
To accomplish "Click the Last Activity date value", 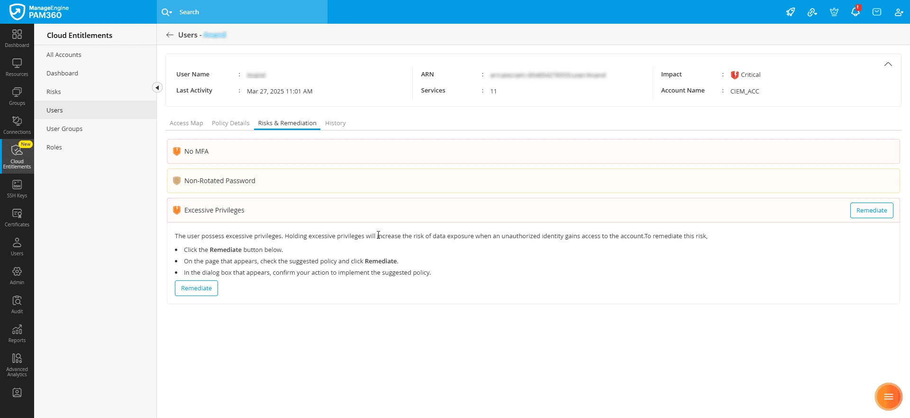I will pos(280,91).
